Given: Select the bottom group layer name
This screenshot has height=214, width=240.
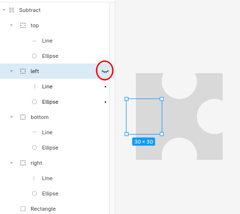Looking at the screenshot, I should [40, 117].
